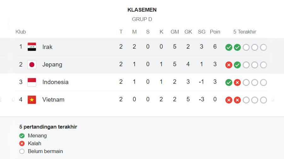Click the Vietnam flag icon

32,100
